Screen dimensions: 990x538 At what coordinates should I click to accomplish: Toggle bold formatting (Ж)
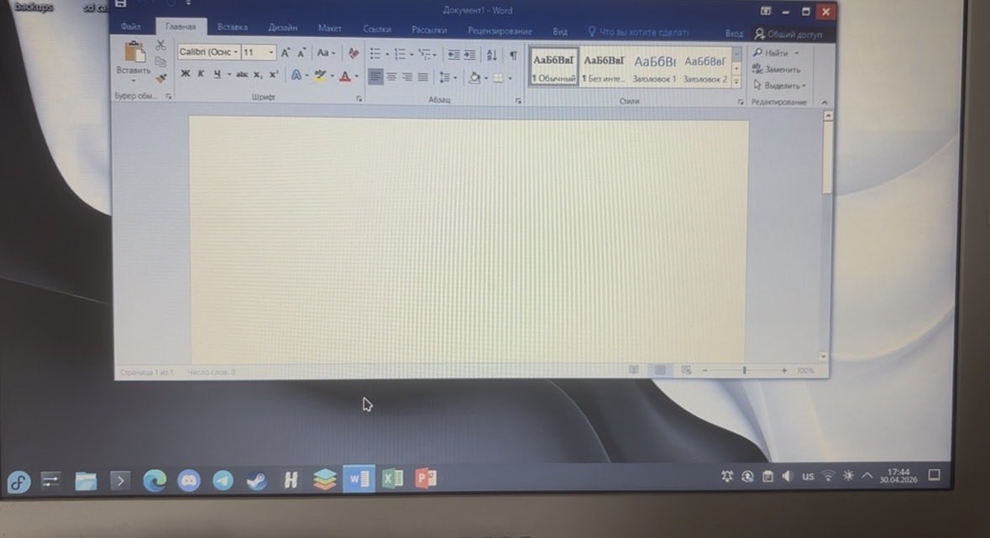coord(185,74)
